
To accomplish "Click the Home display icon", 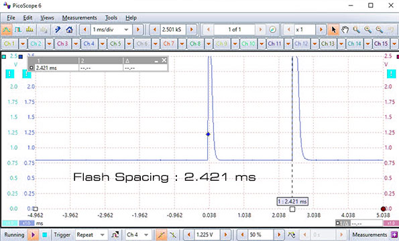I will point(69,29).
